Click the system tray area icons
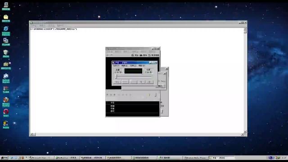This screenshot has width=288, height=162. click(x=274, y=158)
